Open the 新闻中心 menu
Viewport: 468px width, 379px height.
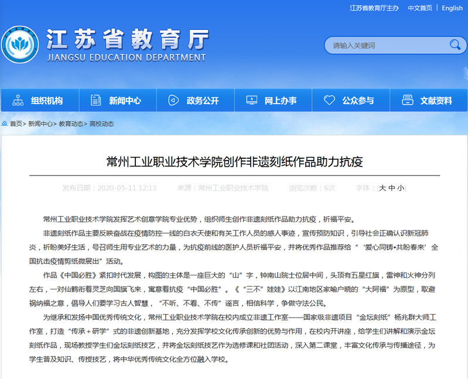point(118,100)
